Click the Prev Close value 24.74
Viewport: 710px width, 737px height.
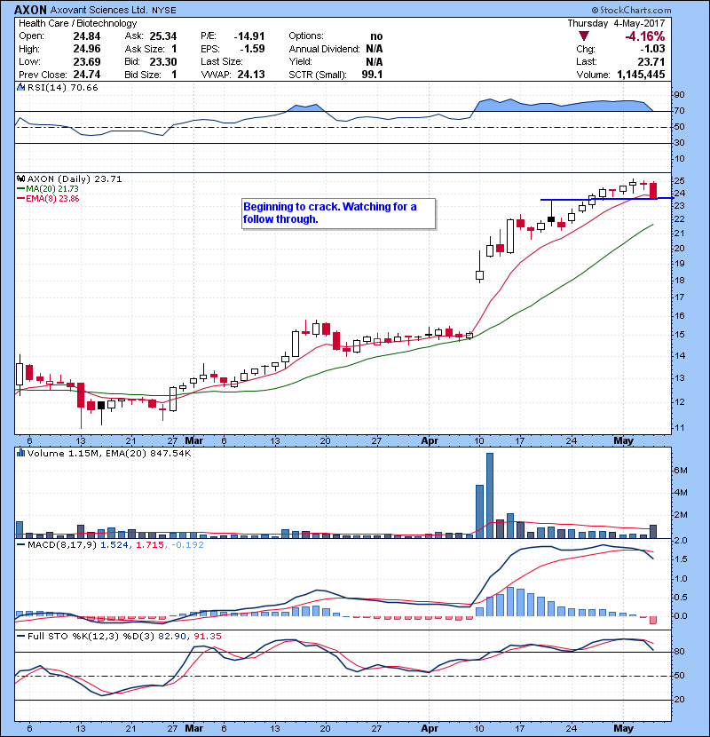[87, 75]
